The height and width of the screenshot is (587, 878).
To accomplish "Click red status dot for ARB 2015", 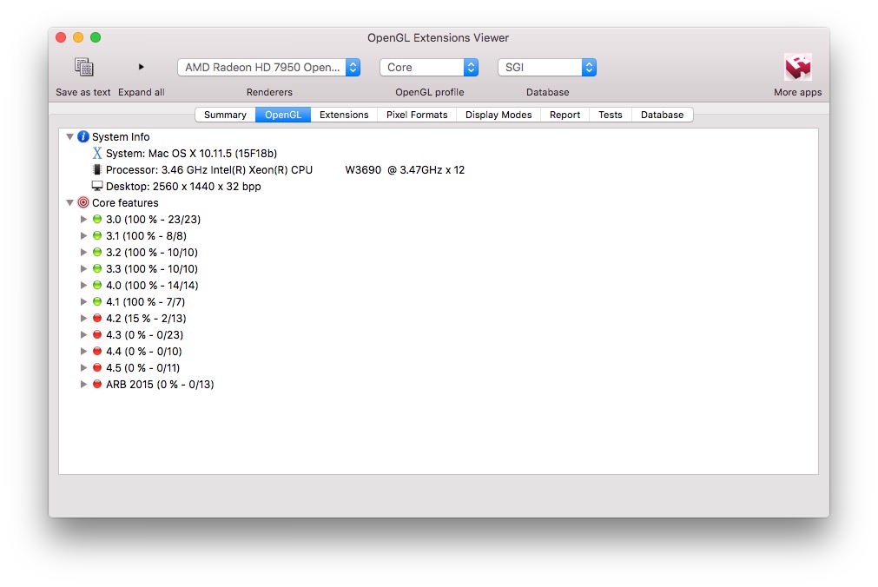I will [97, 384].
